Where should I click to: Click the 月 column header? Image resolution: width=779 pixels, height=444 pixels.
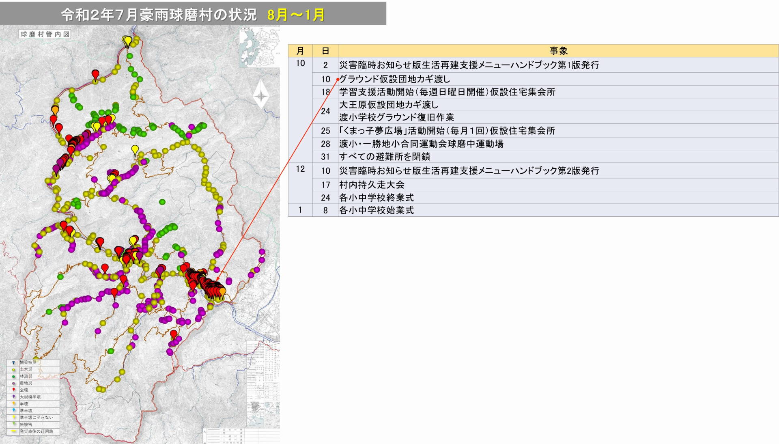click(x=300, y=51)
